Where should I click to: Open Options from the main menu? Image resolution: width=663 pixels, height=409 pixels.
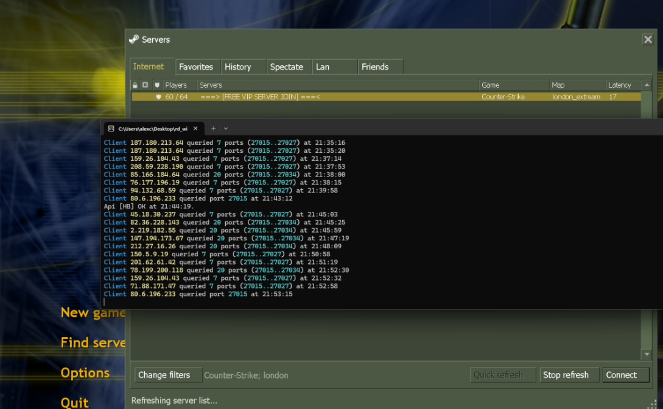85,373
